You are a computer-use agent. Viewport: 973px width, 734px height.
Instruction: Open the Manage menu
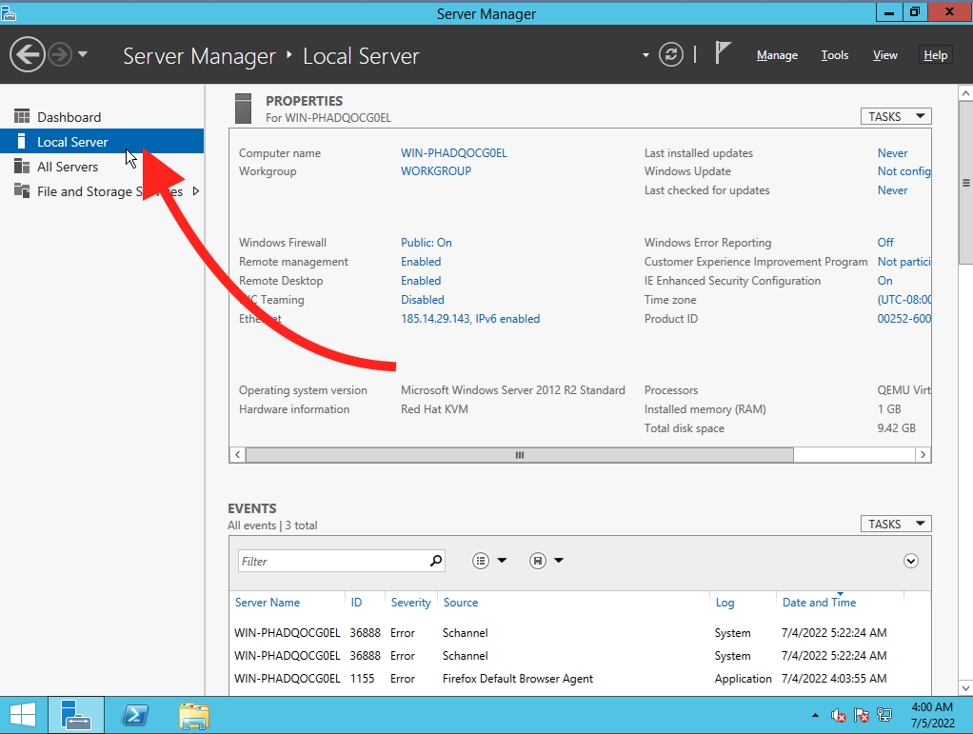pyautogui.click(x=777, y=55)
